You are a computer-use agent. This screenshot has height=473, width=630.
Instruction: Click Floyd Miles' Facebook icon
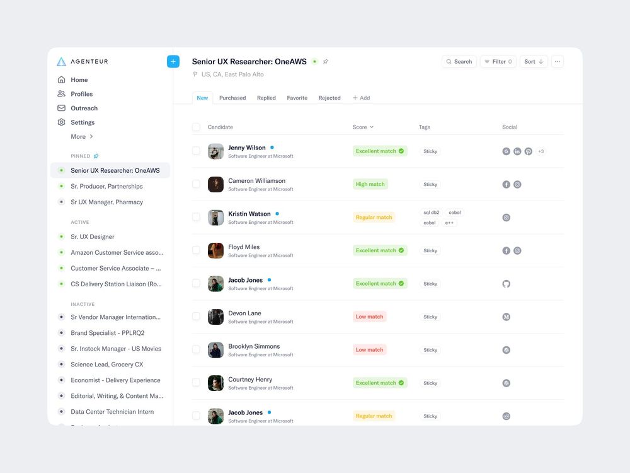507,250
